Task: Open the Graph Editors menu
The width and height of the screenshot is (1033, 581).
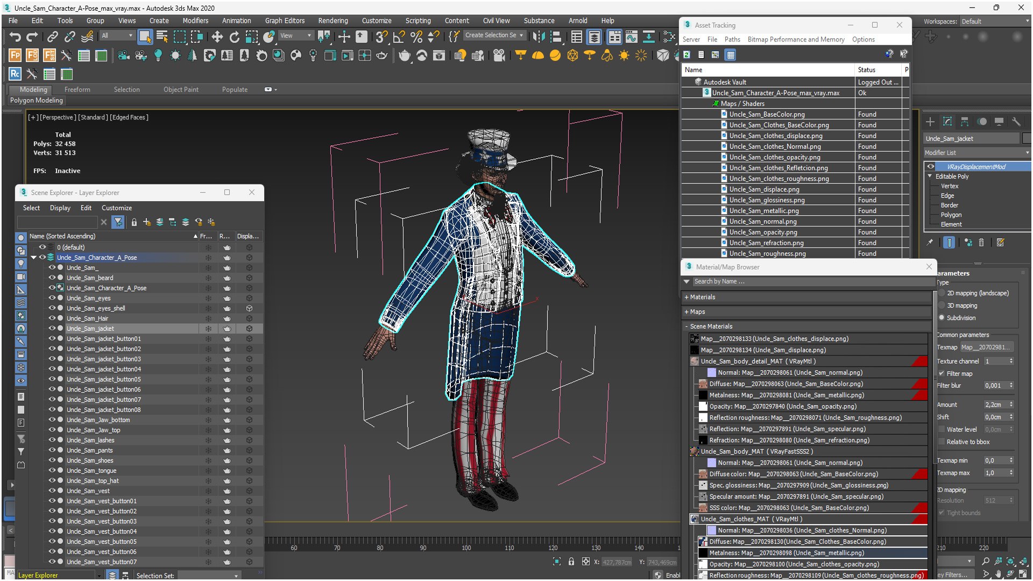Action: (x=285, y=20)
